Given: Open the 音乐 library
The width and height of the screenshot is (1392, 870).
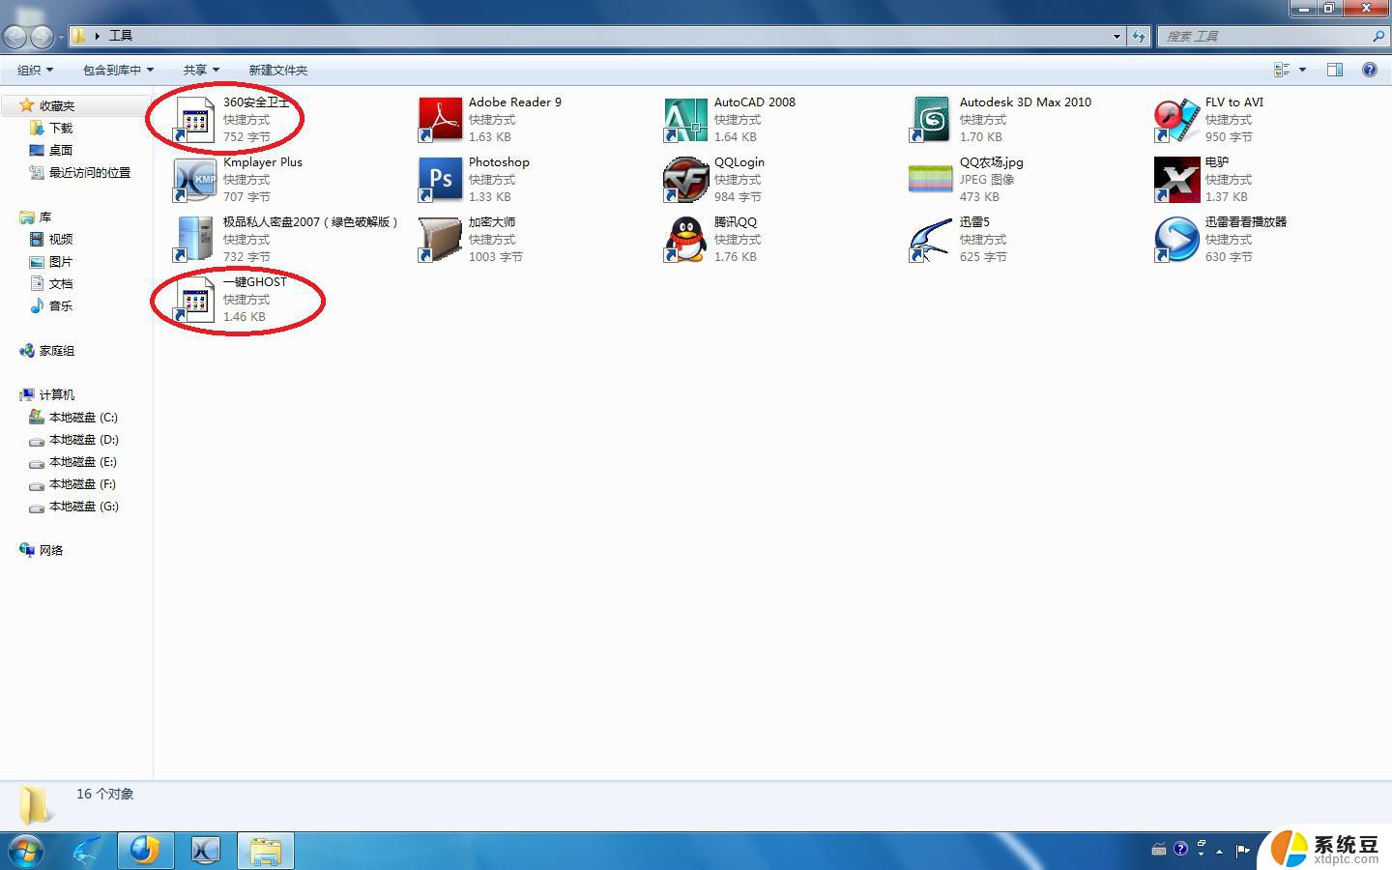Looking at the screenshot, I should [x=61, y=306].
